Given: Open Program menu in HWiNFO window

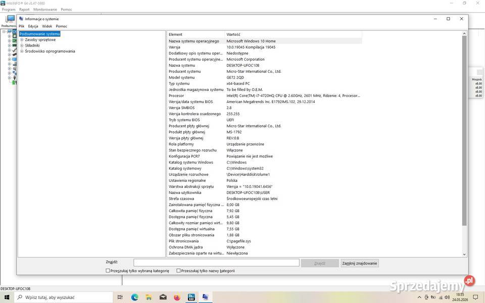Looking at the screenshot, I should 9,10.
